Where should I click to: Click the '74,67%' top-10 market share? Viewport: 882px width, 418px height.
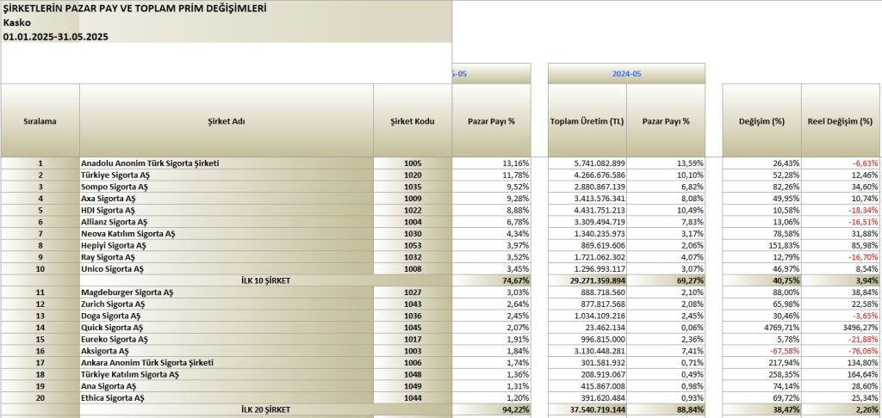tap(491, 281)
